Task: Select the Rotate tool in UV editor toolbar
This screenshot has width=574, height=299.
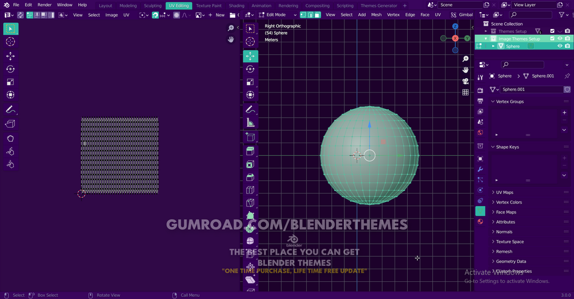Action: click(11, 69)
